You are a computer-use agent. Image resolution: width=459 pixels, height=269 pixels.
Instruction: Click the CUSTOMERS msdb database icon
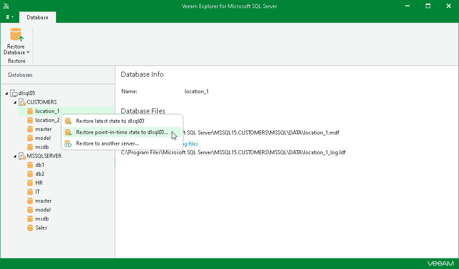[x=30, y=147]
